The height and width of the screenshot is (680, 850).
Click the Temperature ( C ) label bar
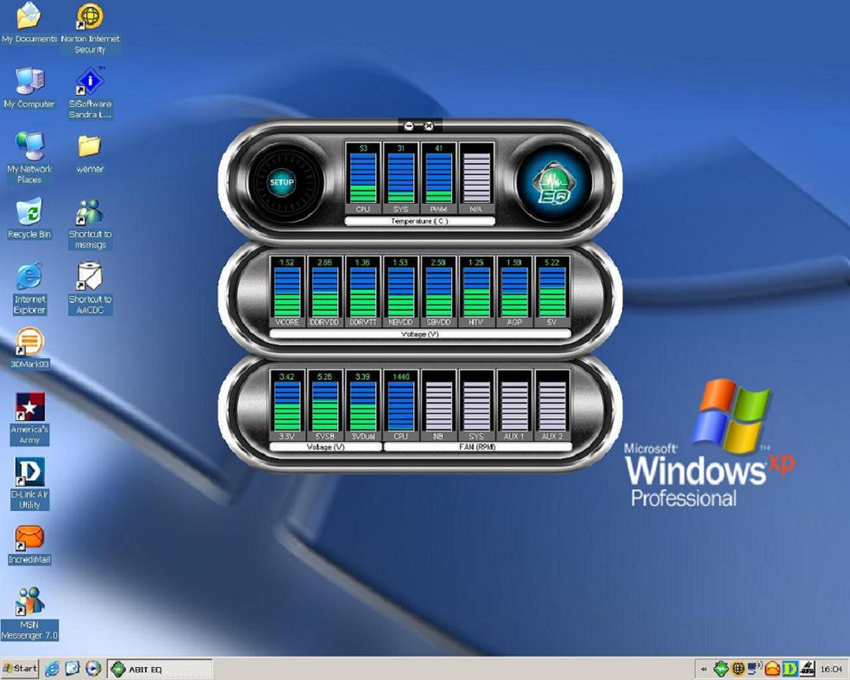pyautogui.click(x=419, y=221)
